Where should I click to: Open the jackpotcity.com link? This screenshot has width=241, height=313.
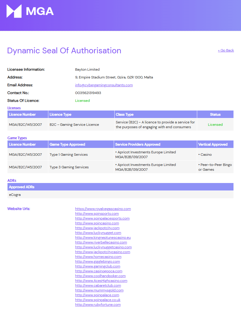click(x=97, y=228)
